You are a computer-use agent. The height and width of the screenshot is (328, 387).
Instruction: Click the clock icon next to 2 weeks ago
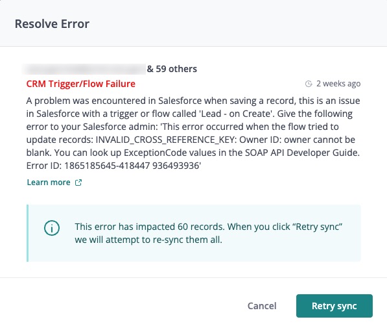tap(309, 84)
